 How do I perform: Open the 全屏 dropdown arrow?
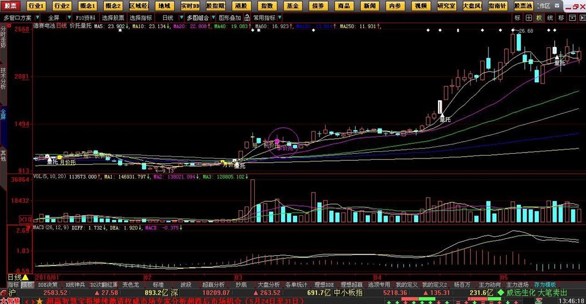click(x=69, y=18)
